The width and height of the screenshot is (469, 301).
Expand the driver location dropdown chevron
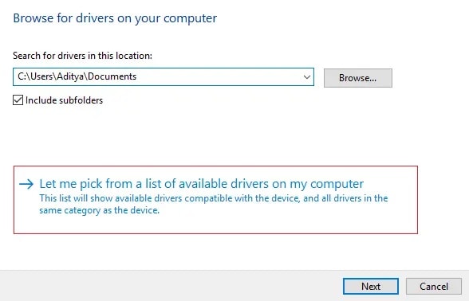coord(307,77)
